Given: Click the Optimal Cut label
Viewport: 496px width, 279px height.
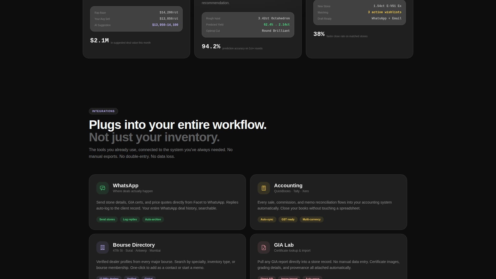Looking at the screenshot, I should [213, 31].
